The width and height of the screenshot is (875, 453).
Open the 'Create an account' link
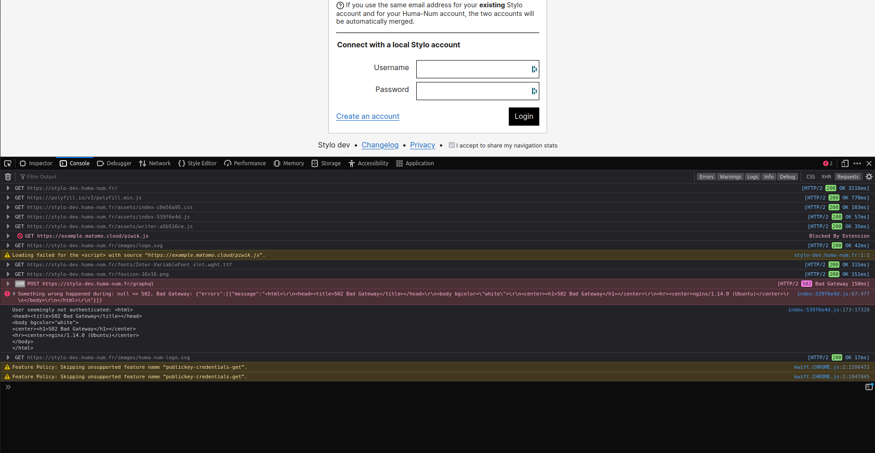point(368,116)
